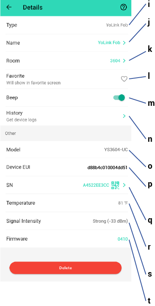This screenshot has width=155, height=306.
Task: Open History device logs chevron
Action: click(x=124, y=116)
